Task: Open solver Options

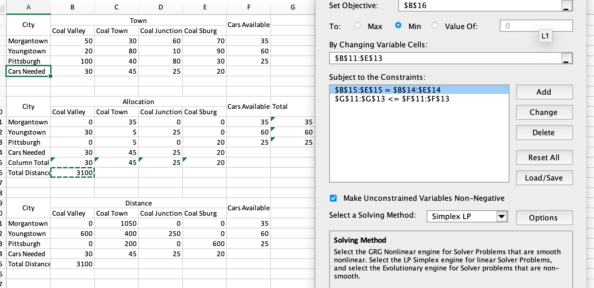Action: pyautogui.click(x=544, y=218)
